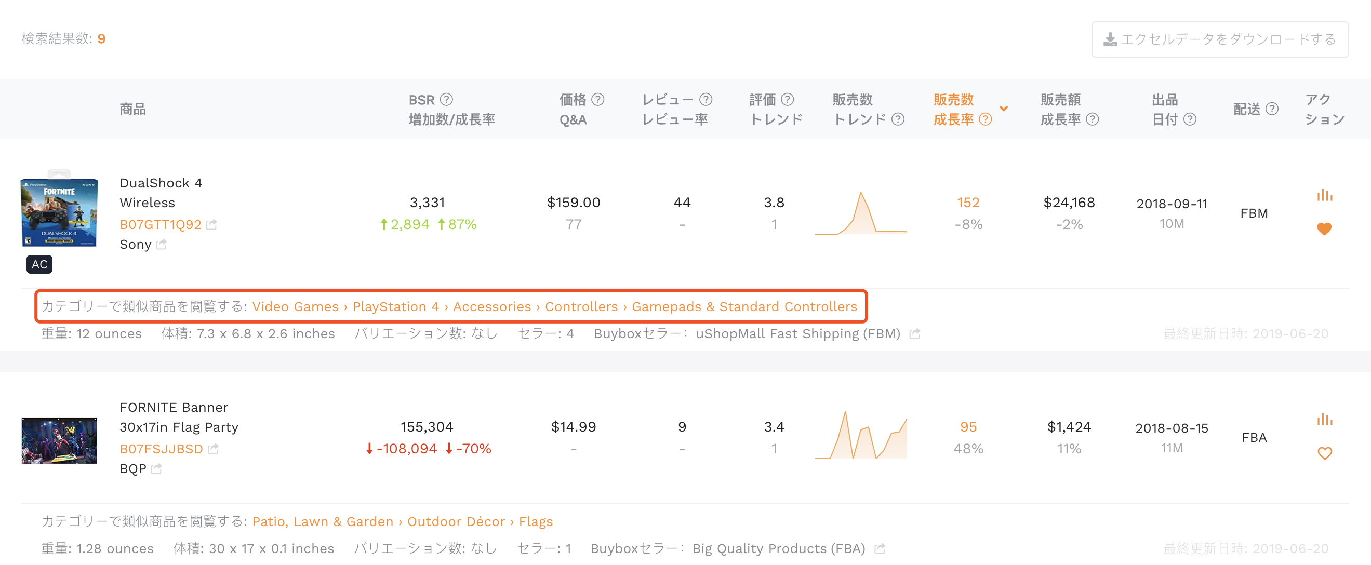The height and width of the screenshot is (565, 1371).
Task: Click the BSR help question-mark icon
Action: 447,100
